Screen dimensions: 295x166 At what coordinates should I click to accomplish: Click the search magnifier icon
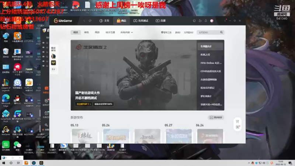pyautogui.click(x=222, y=32)
